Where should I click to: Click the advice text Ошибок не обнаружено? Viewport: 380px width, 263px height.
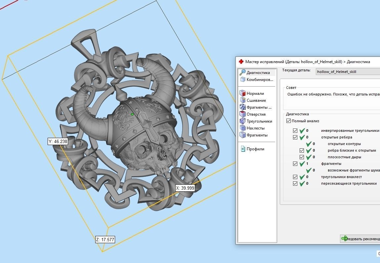pos(333,94)
